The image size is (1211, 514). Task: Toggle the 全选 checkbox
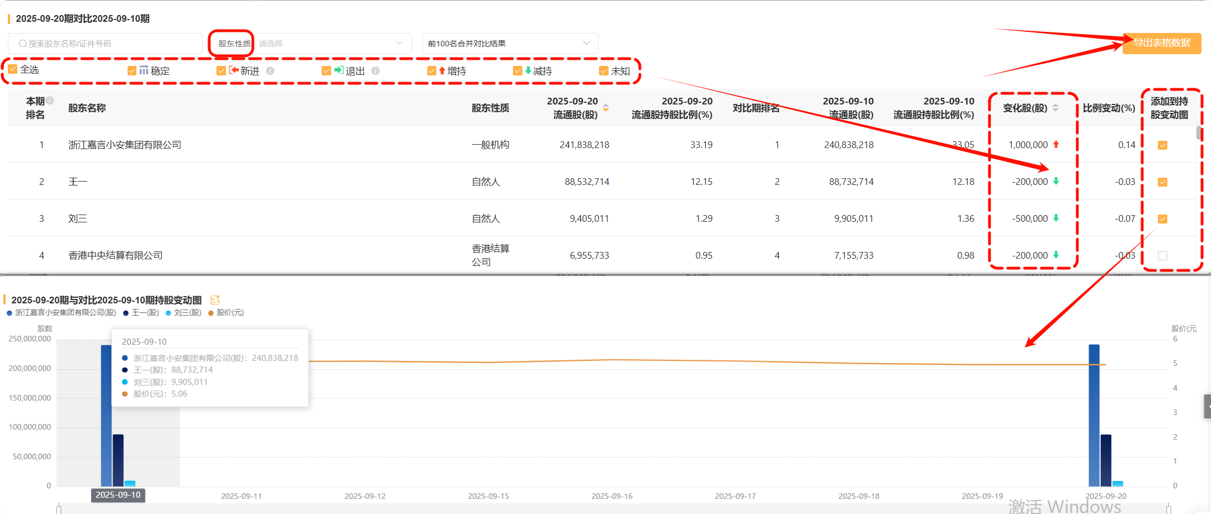click(x=13, y=69)
